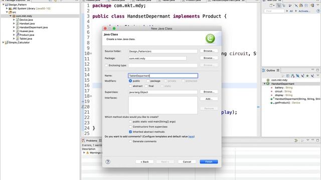Viewport: 321px width, 180px height.
Task: Click the Design_Pattern project icon
Action: (7, 4)
